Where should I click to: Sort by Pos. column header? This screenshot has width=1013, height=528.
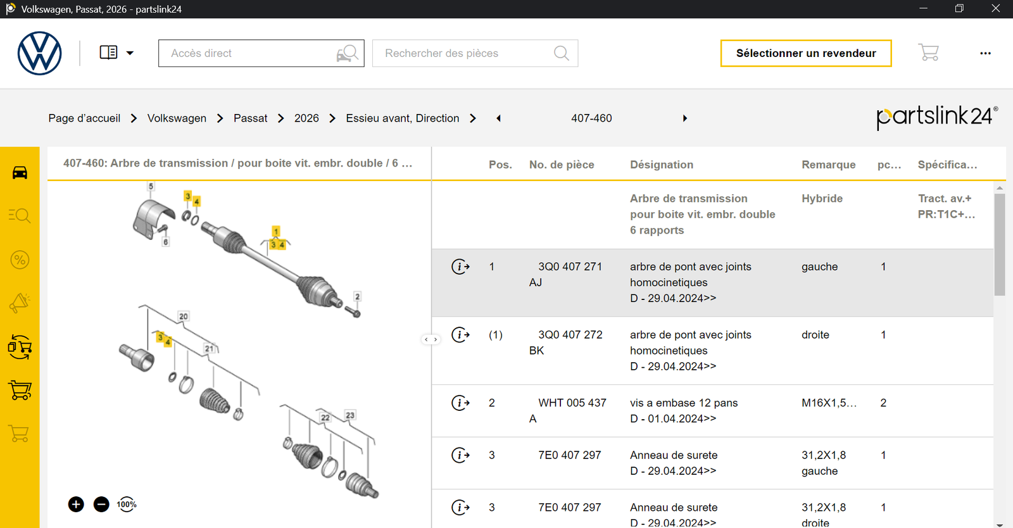[500, 165]
